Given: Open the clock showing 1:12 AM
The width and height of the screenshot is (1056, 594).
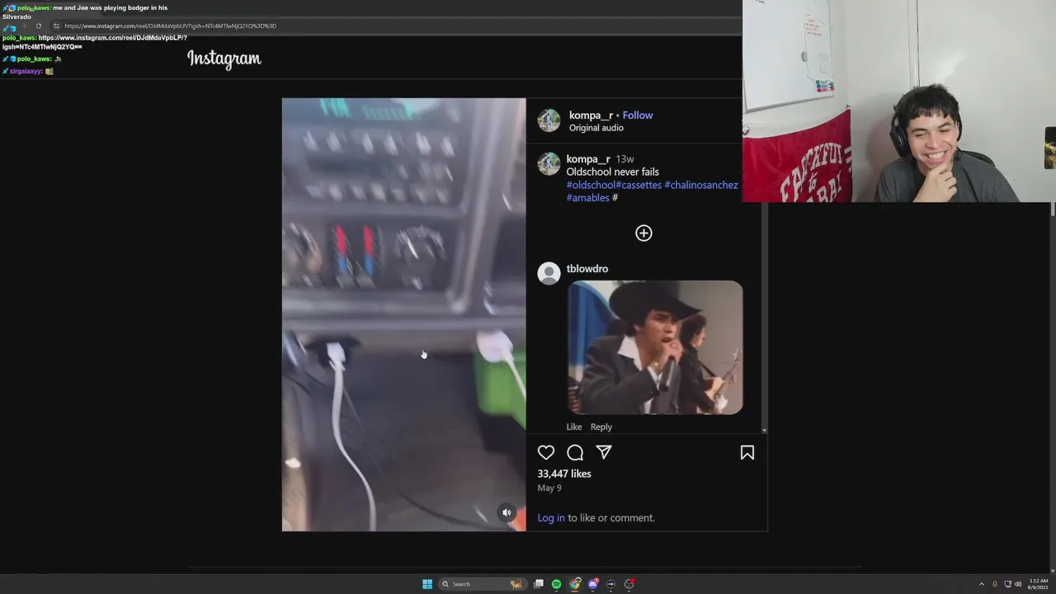Looking at the screenshot, I should click(1038, 584).
